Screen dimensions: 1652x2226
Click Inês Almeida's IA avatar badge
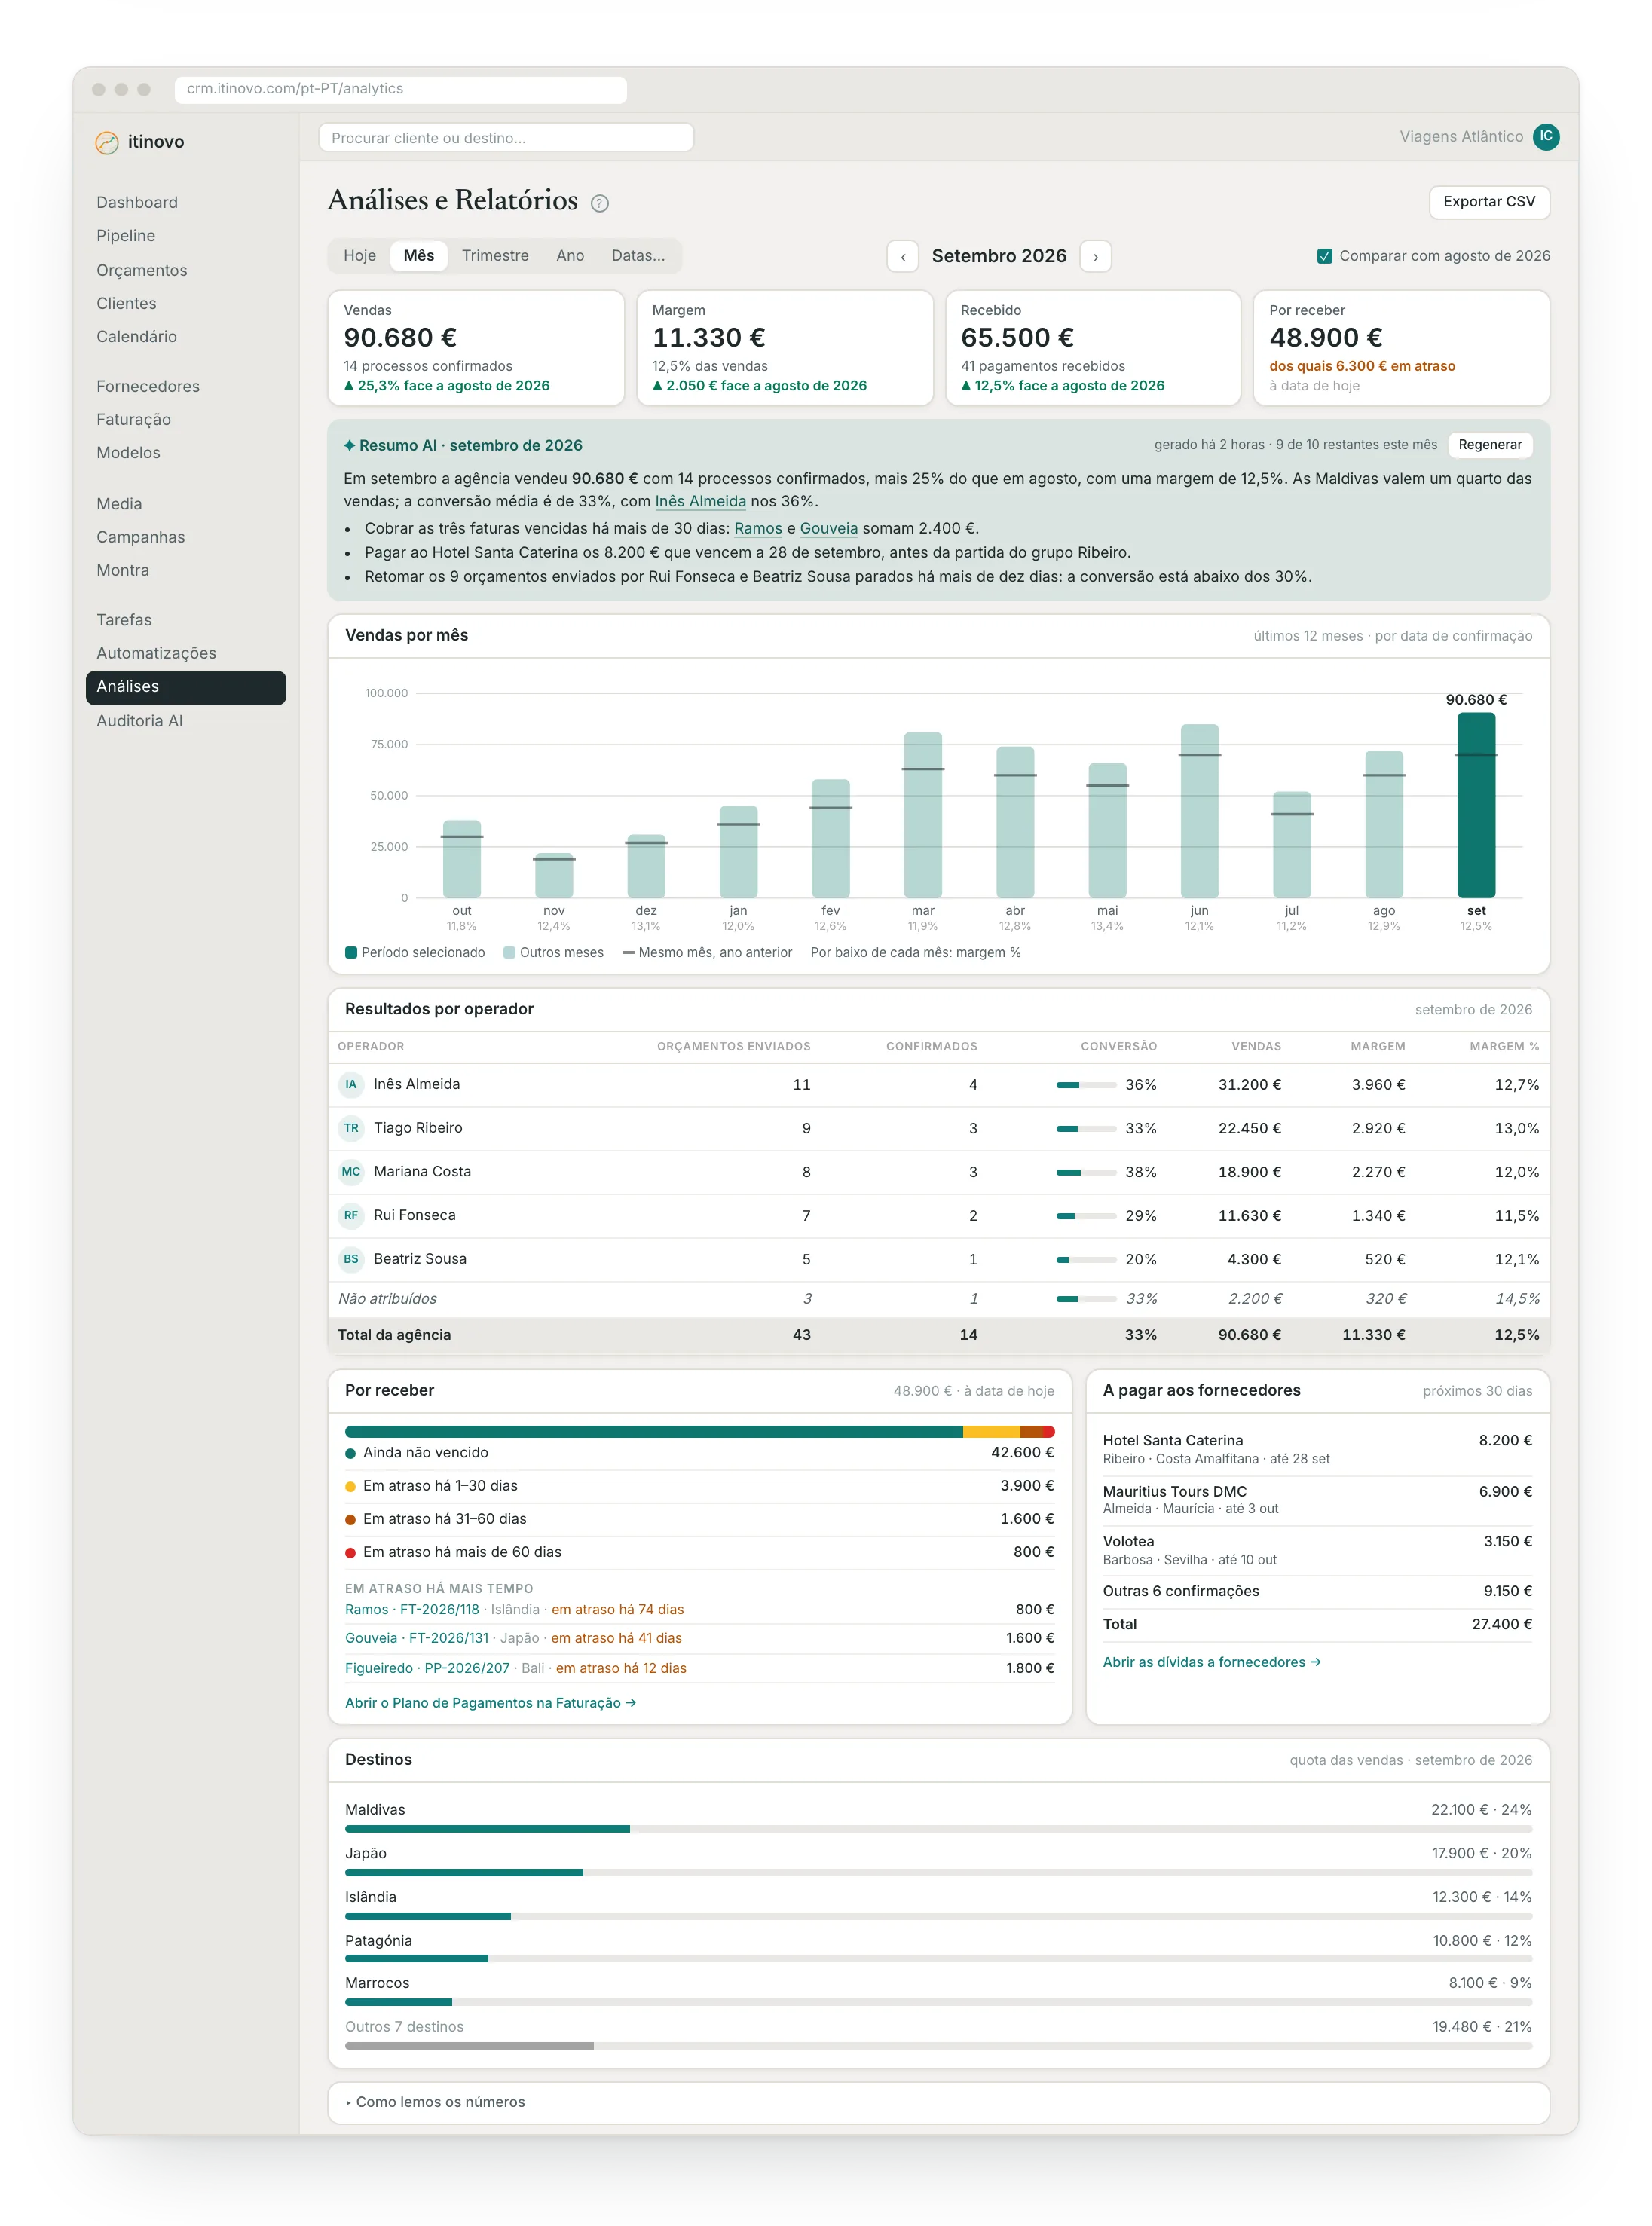[x=351, y=1084]
